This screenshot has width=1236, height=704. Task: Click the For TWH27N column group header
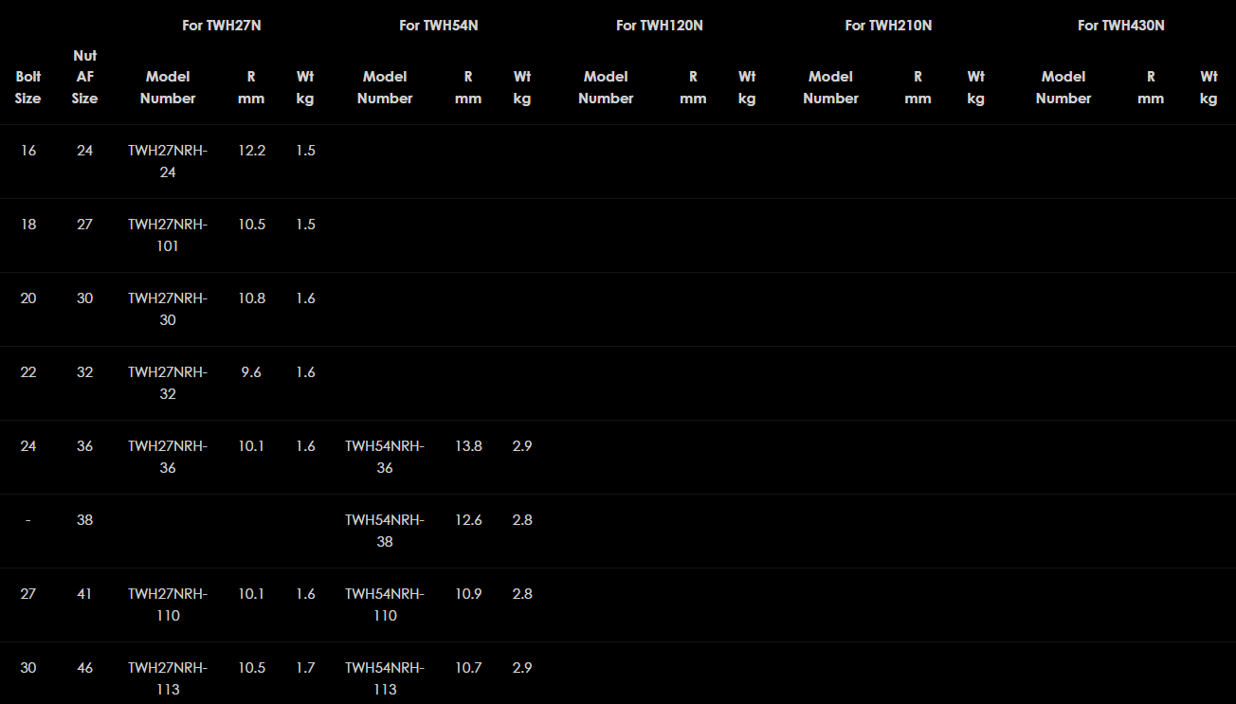pos(221,26)
